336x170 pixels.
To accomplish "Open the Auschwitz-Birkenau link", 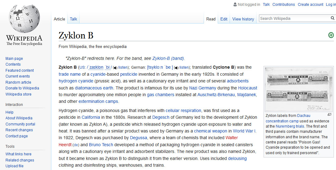I will tap(216, 95).
